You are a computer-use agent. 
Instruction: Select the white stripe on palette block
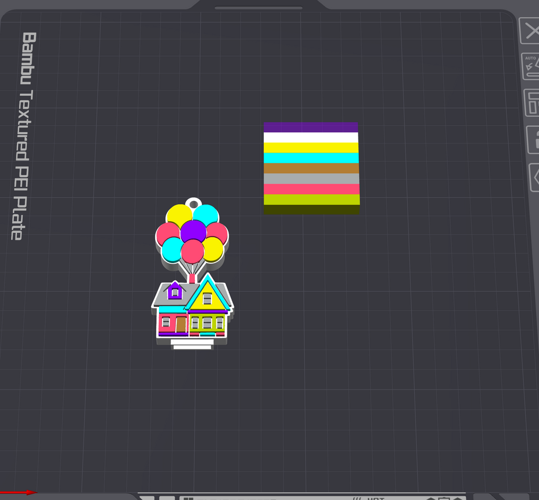(x=311, y=137)
